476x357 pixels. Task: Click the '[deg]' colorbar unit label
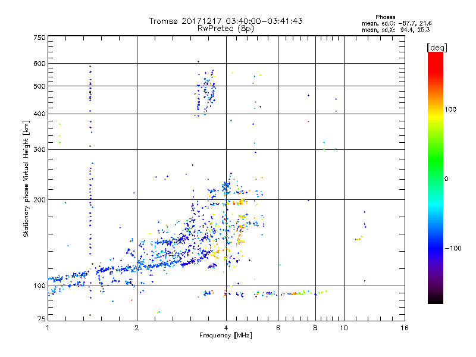[437, 48]
